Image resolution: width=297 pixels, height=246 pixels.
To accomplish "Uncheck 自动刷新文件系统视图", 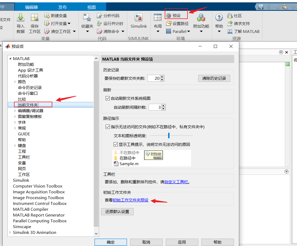I will pos(108,98).
